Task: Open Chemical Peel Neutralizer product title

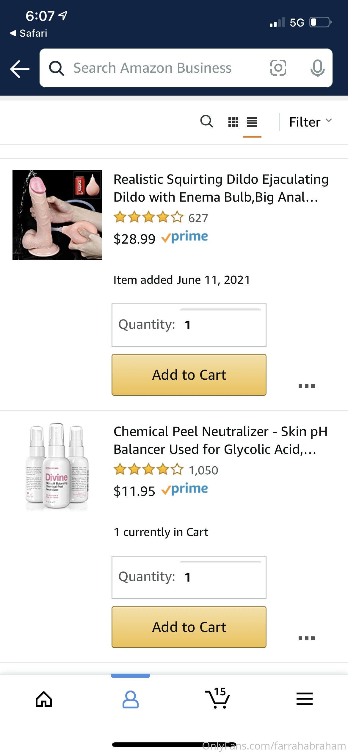Action: (221, 440)
